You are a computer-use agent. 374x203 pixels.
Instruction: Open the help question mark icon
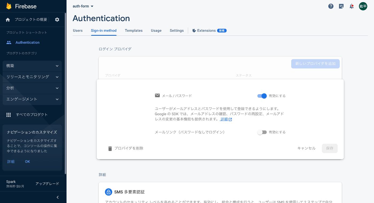click(x=331, y=6)
